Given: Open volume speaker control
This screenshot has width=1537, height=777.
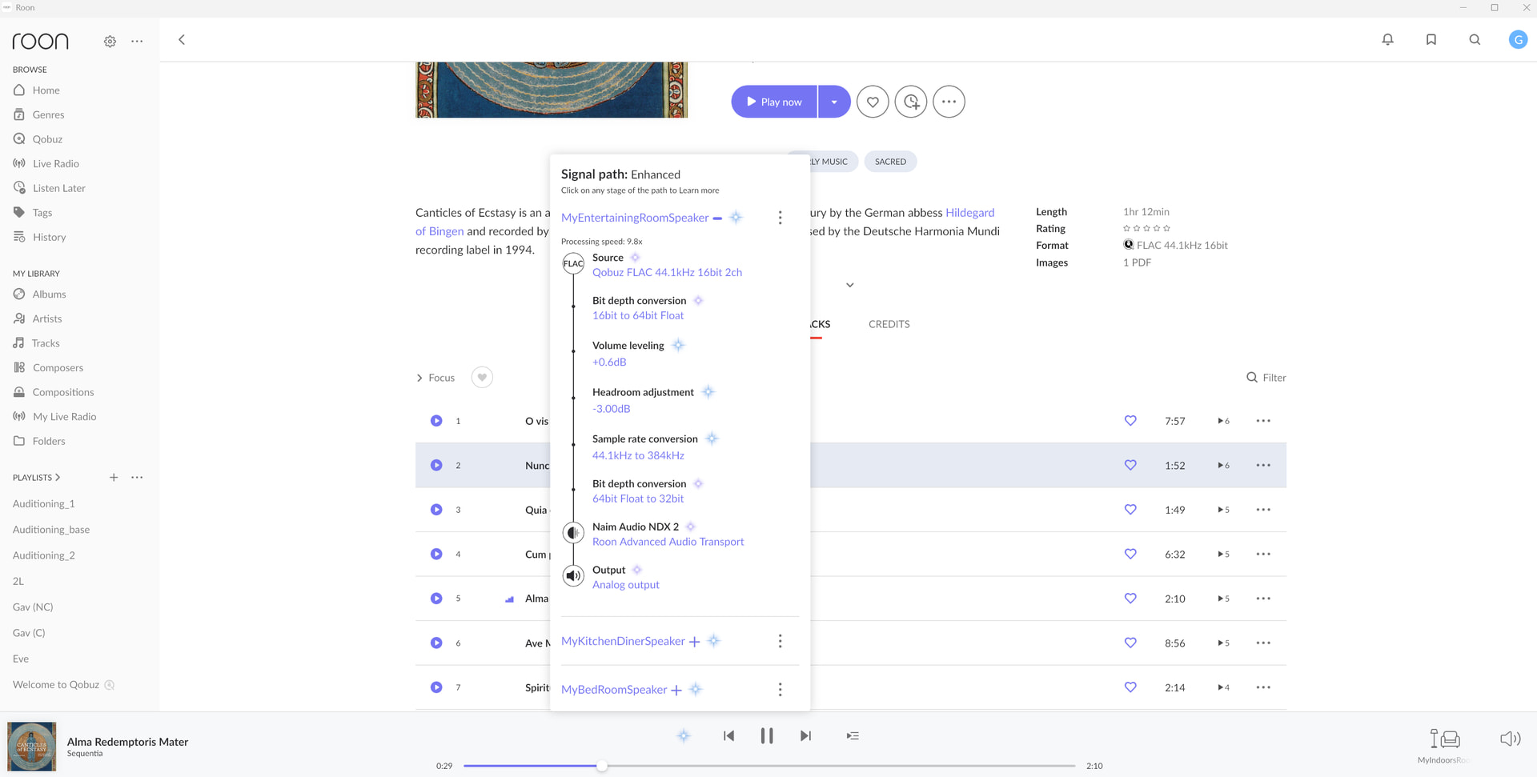Looking at the screenshot, I should pos(1509,739).
